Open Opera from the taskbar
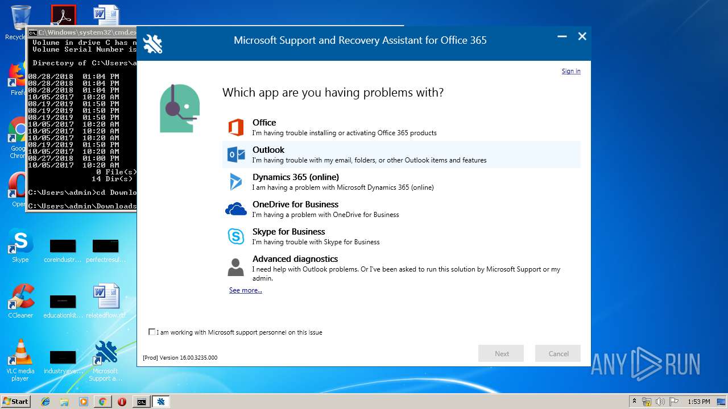728x409 pixels. click(122, 402)
